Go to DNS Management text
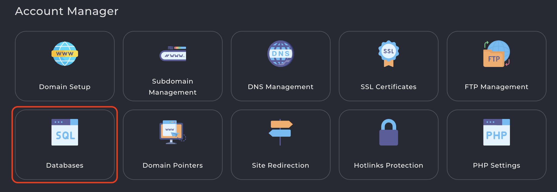This screenshot has width=557, height=192. click(281, 87)
